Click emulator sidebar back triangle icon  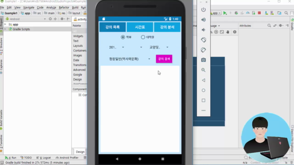click(204, 80)
